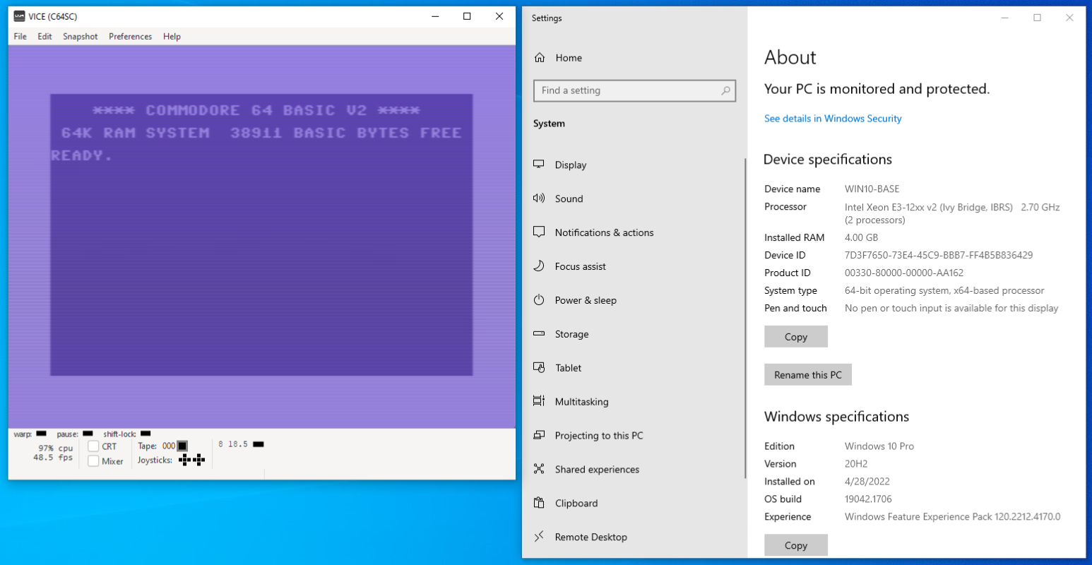Click the Clipboard icon in Settings

(x=539, y=503)
